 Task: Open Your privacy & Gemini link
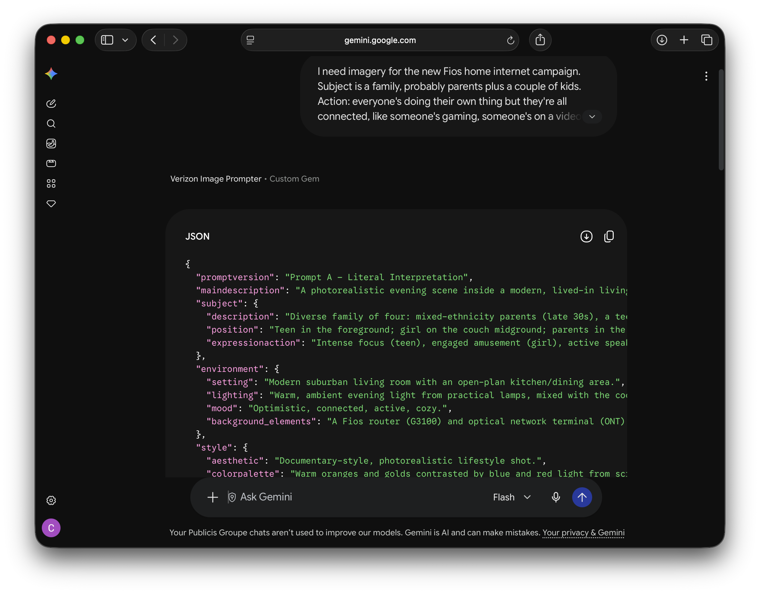583,533
